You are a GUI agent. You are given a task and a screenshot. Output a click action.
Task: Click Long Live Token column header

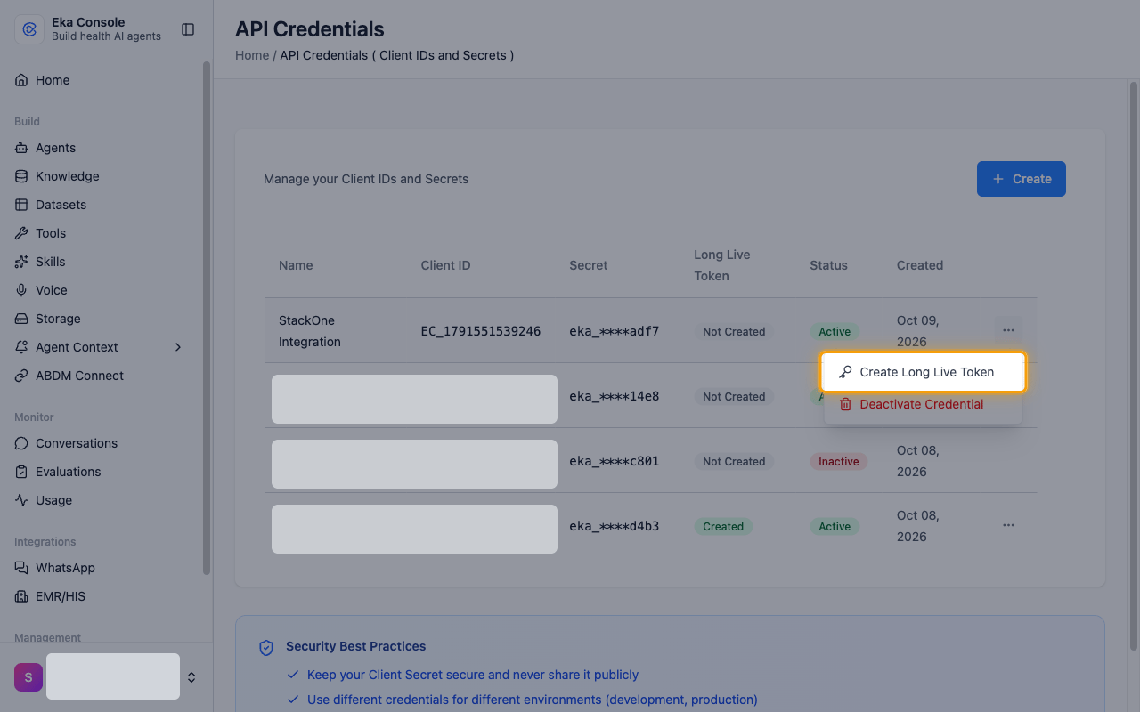(722, 265)
